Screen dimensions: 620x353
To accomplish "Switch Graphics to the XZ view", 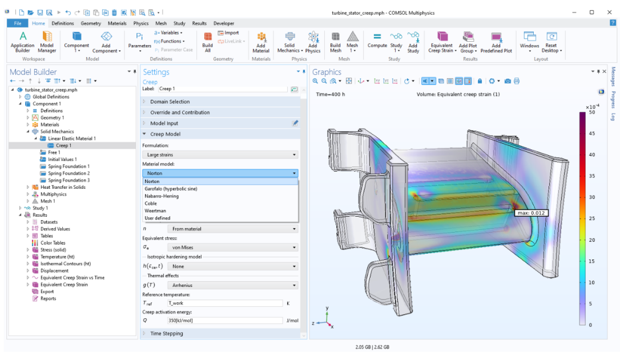I will (x=394, y=81).
